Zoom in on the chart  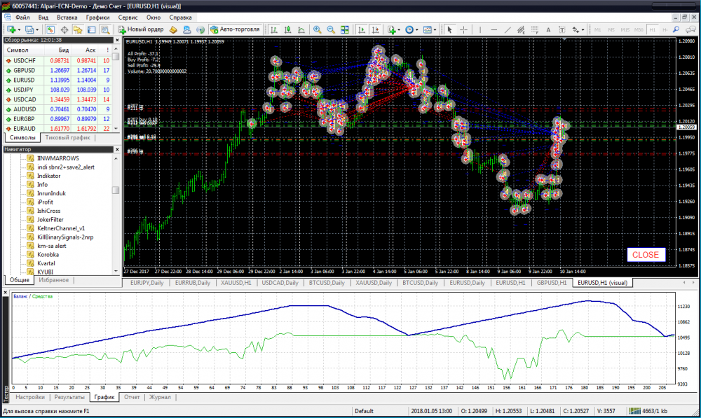point(317,29)
